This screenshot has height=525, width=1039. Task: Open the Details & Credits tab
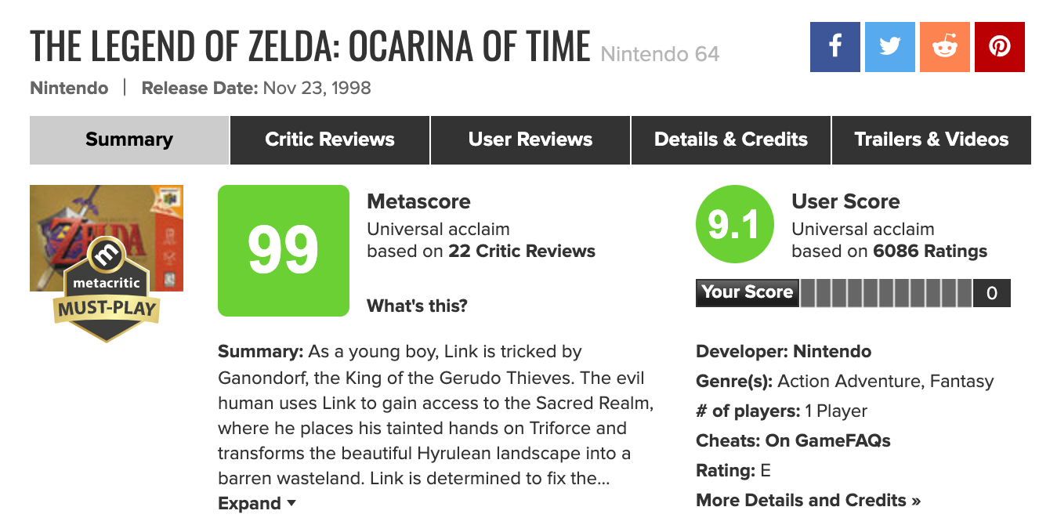[731, 139]
